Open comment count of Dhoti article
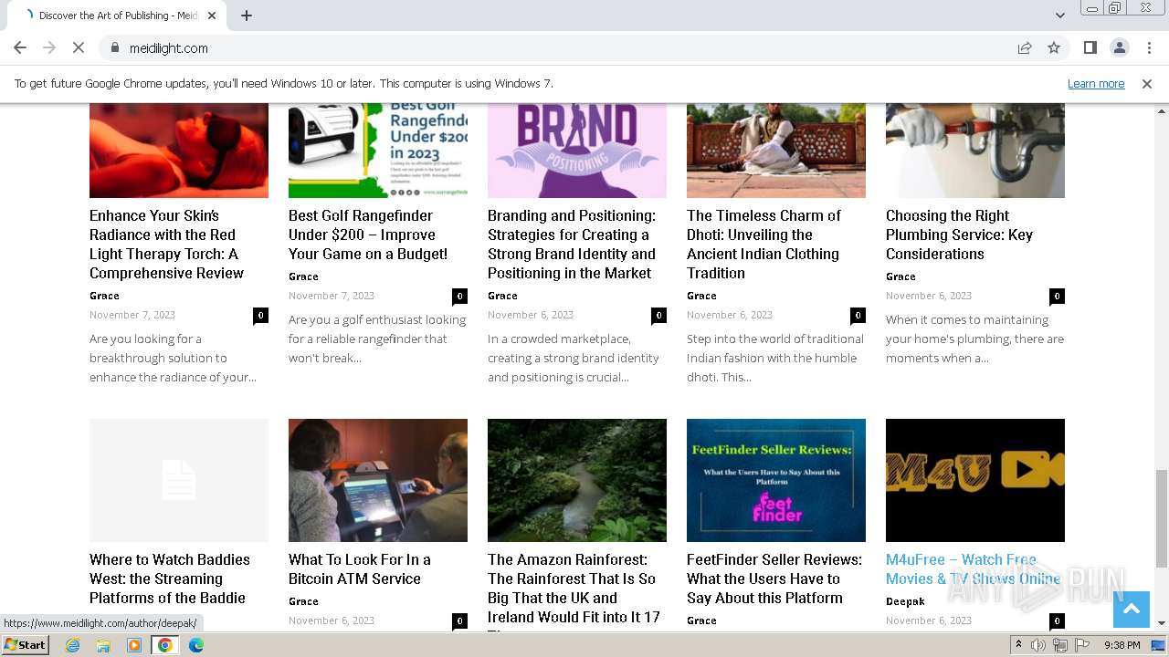The height and width of the screenshot is (657, 1169). tap(858, 315)
